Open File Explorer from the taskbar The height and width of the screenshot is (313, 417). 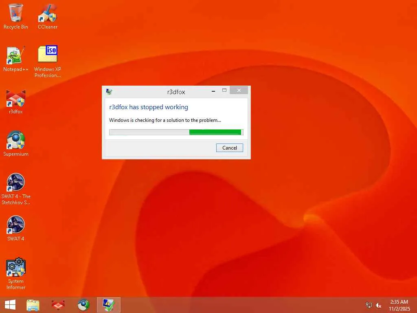tap(33, 305)
